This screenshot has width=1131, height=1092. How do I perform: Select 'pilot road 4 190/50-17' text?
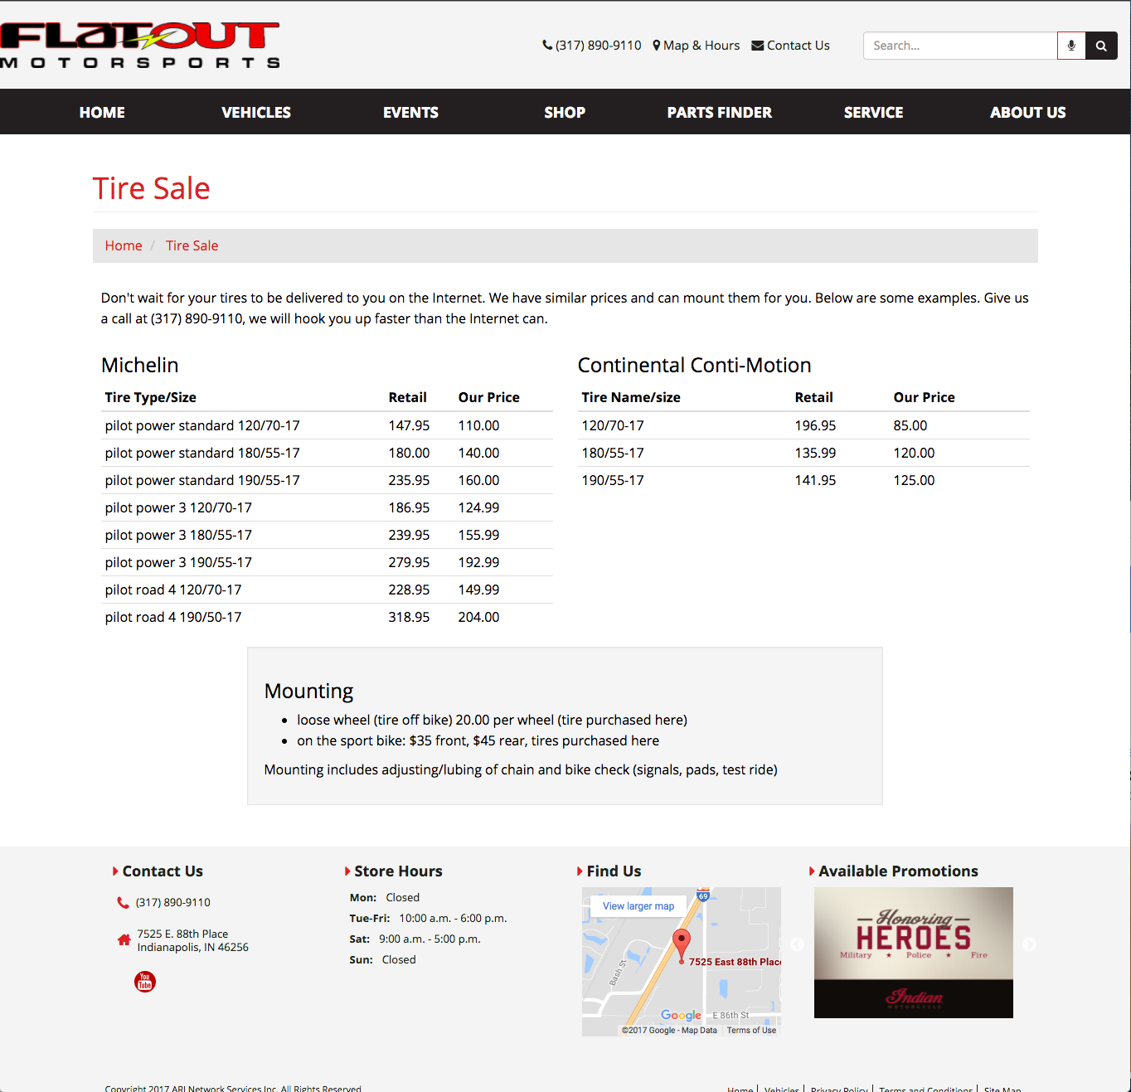coord(173,617)
